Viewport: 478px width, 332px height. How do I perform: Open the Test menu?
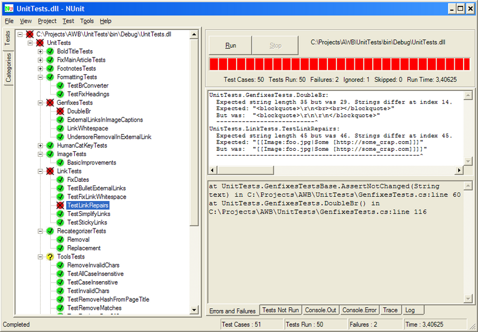[x=68, y=21]
